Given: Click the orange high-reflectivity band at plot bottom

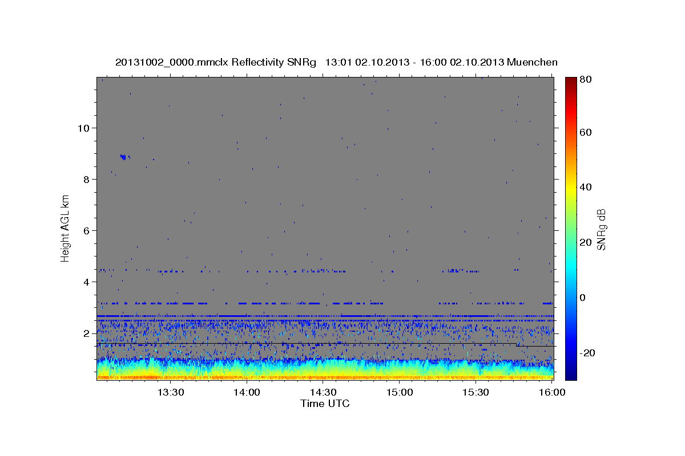Looking at the screenshot, I should point(325,377).
